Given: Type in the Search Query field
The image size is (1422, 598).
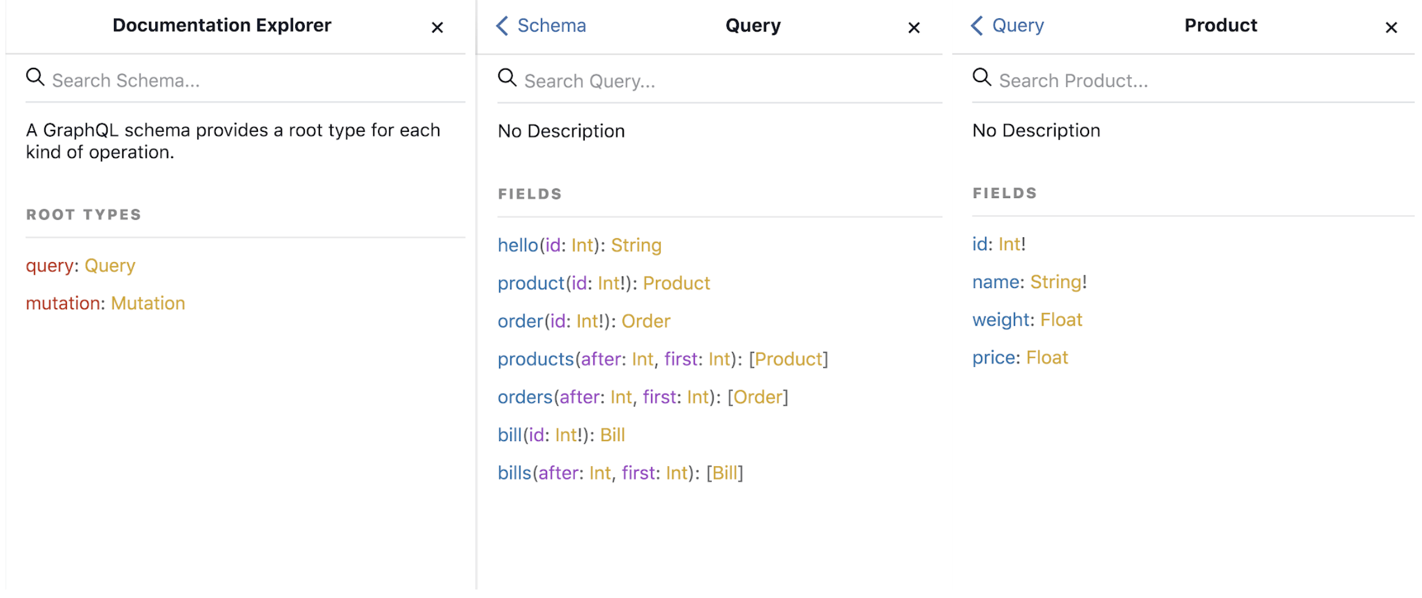Looking at the screenshot, I should click(718, 81).
